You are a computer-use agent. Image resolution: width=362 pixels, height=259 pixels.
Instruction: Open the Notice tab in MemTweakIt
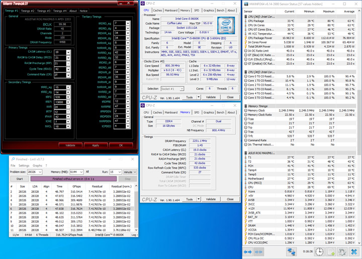pyautogui.click(x=83, y=11)
